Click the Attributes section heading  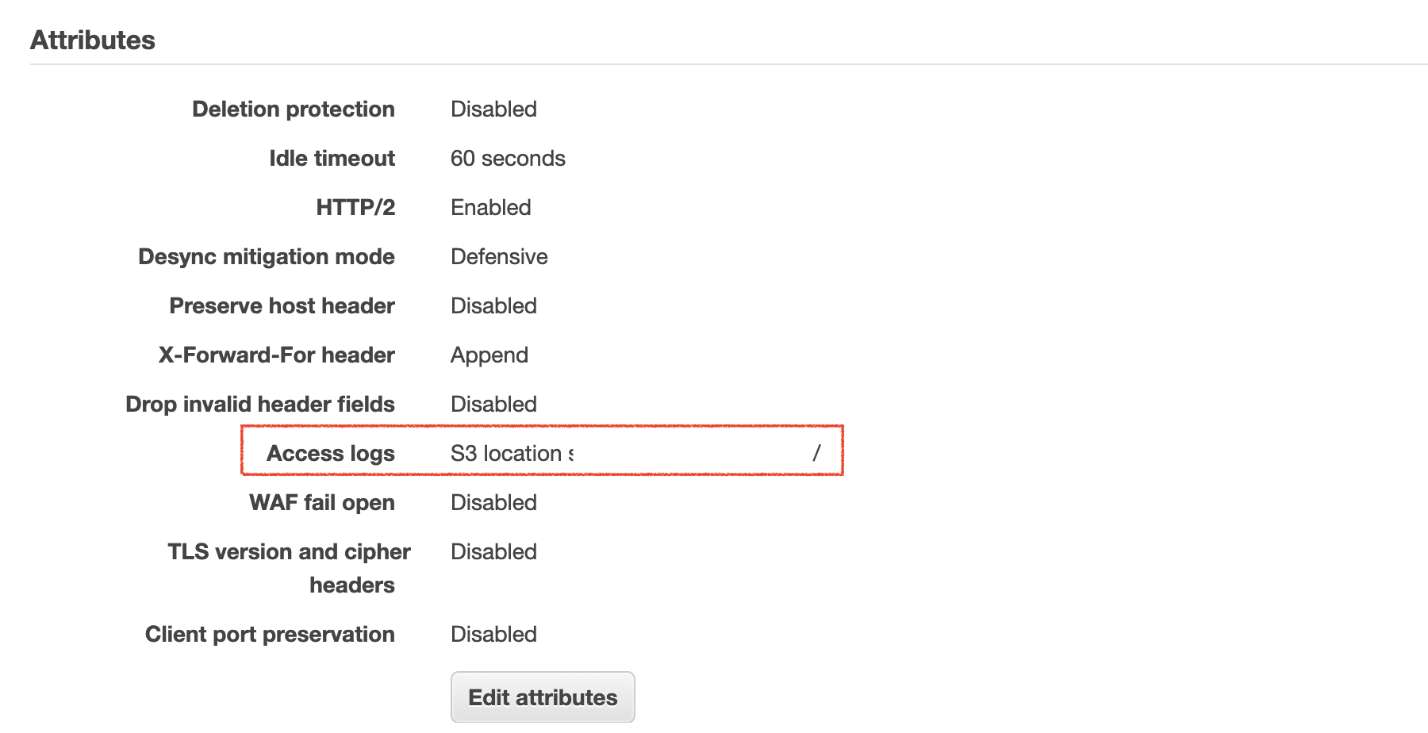pos(93,40)
